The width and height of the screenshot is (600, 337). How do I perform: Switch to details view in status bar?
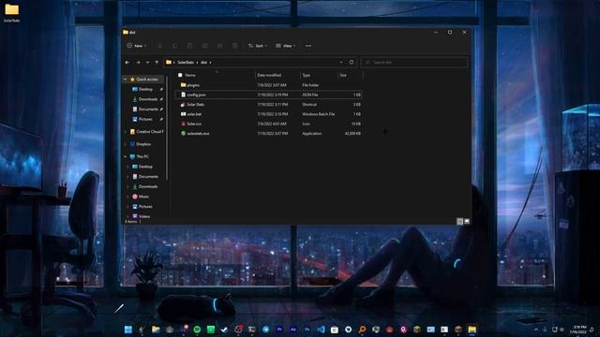(460, 221)
